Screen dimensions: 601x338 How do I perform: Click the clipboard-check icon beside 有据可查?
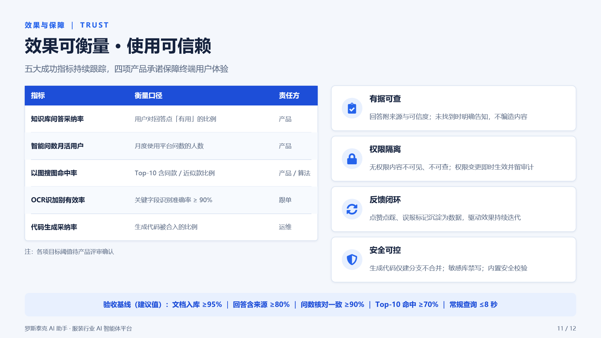352,108
